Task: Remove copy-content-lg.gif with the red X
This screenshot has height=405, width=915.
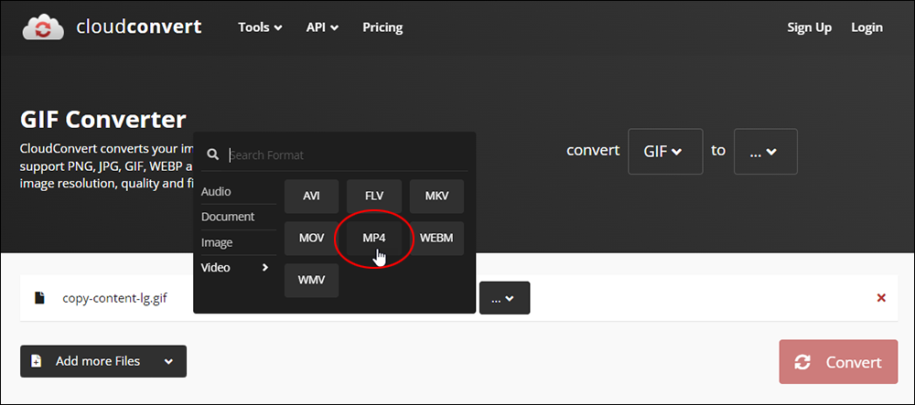Action: tap(881, 298)
